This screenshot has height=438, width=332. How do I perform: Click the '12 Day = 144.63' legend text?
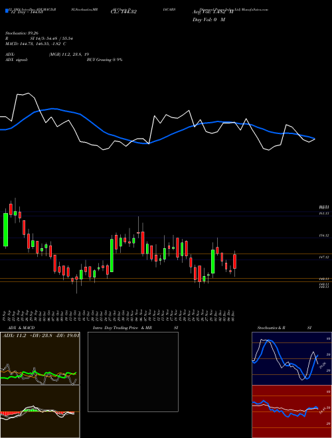point(26,12)
